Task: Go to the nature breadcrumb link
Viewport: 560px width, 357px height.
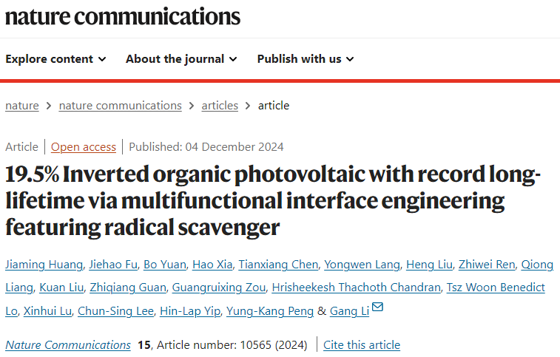Action: coord(22,106)
